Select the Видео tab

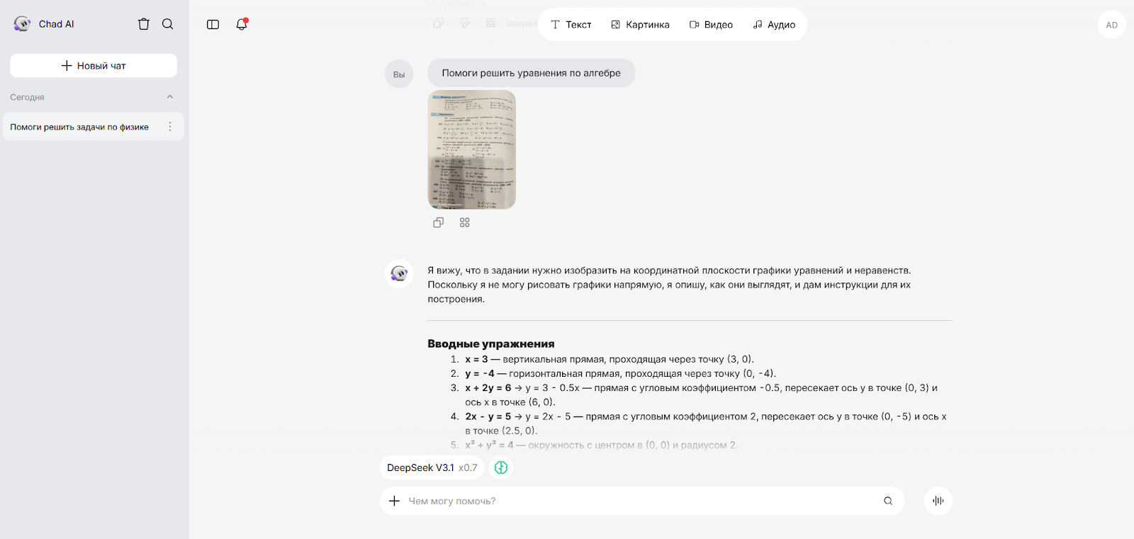coord(711,25)
